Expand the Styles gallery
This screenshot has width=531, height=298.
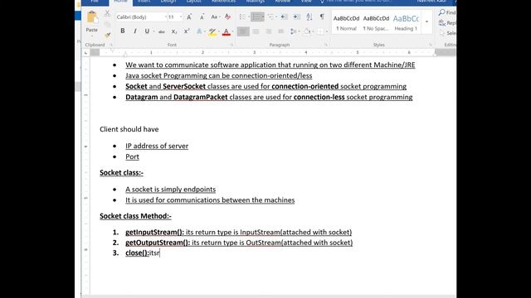pos(426,22)
